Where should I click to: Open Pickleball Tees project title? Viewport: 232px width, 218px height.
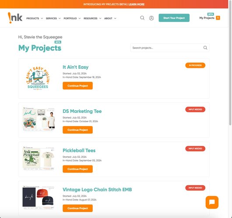click(x=79, y=150)
